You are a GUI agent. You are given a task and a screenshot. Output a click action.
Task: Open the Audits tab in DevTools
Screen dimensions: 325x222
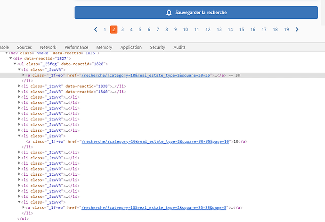[179, 47]
